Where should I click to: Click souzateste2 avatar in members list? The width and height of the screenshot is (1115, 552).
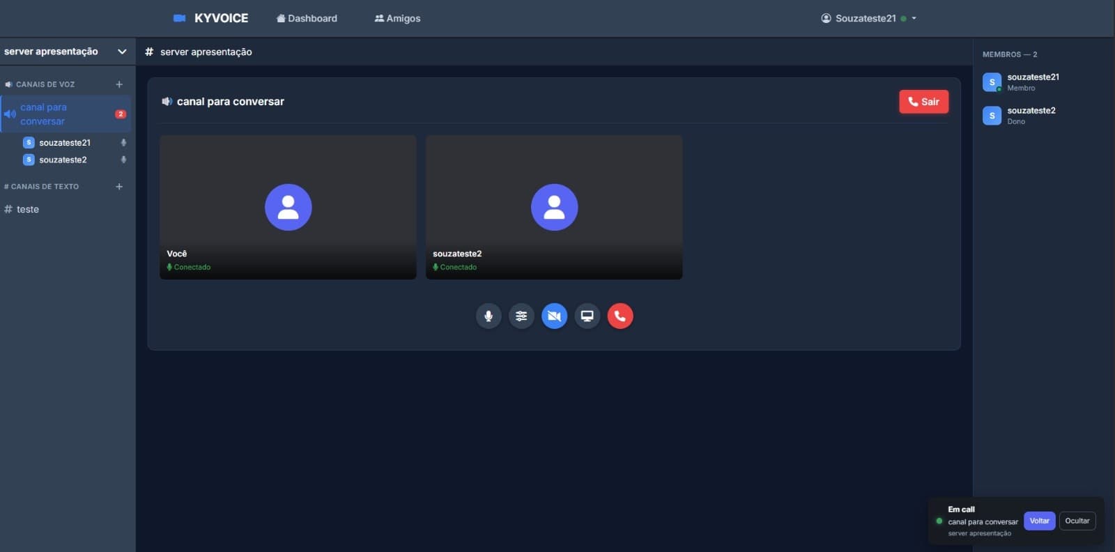point(992,116)
